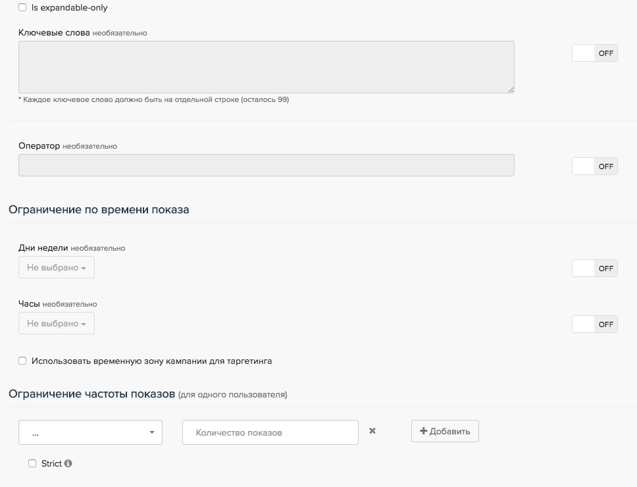Open the frequency period dropdown showing dots
The width and height of the screenshot is (637, 487).
point(90,432)
